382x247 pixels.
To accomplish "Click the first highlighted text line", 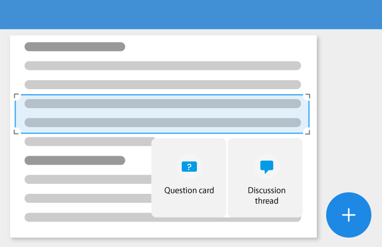I will 163,104.
